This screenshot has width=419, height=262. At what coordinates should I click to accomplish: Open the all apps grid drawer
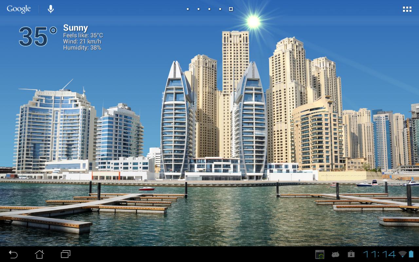407,9
